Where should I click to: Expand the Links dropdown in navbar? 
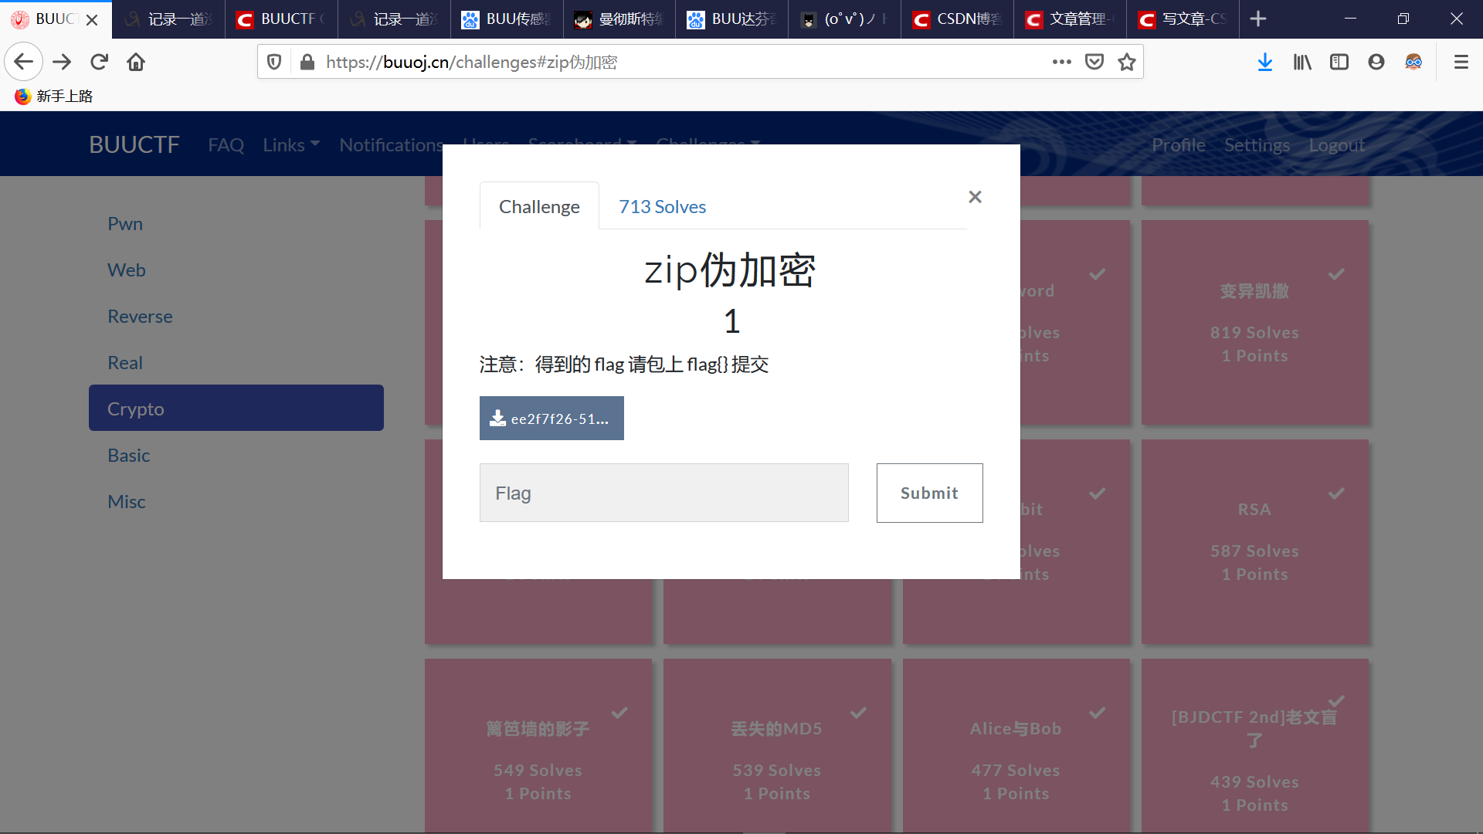tap(290, 144)
